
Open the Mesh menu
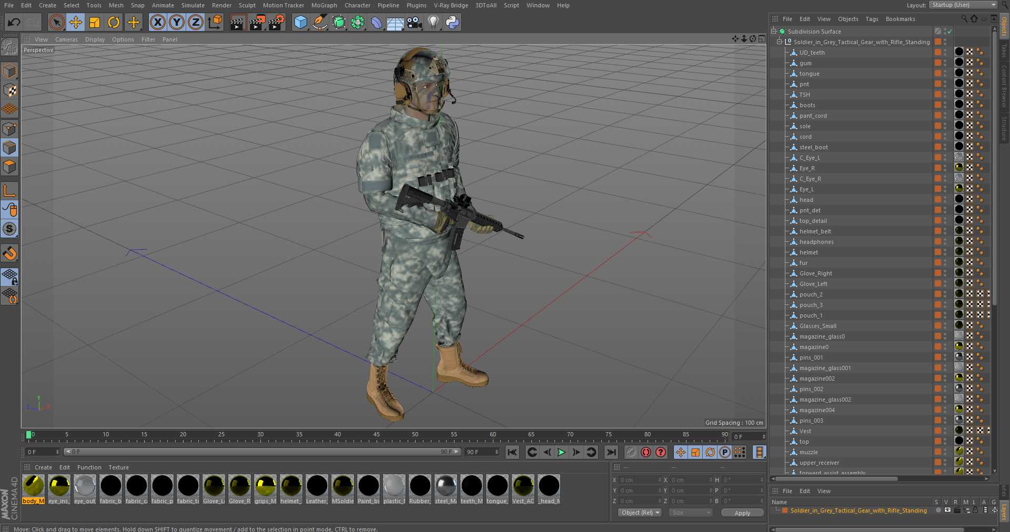point(116,5)
